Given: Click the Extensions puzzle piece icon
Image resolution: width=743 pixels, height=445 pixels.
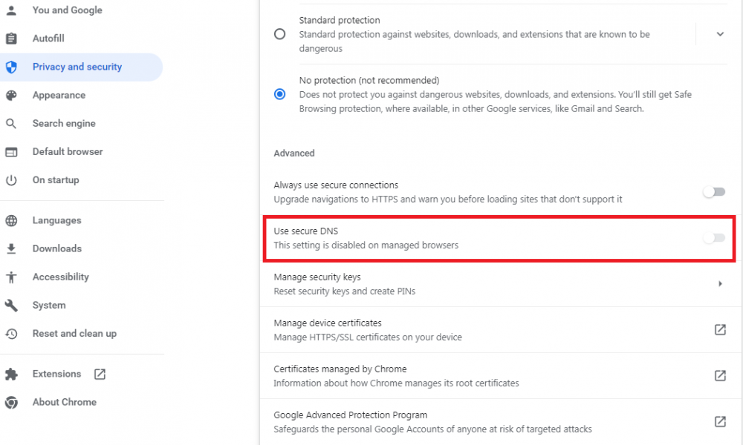Looking at the screenshot, I should click(11, 374).
